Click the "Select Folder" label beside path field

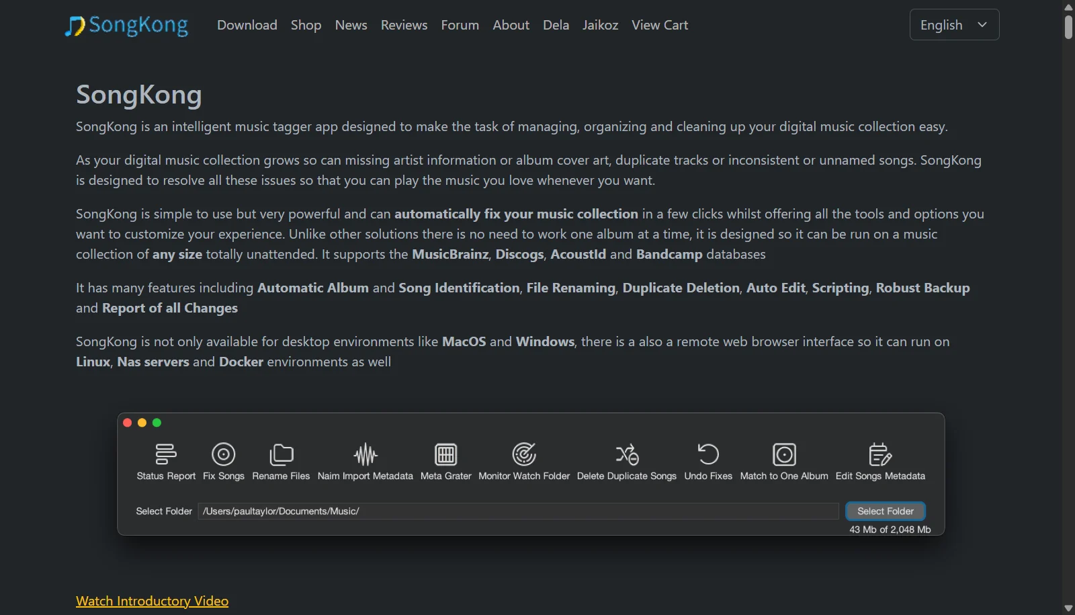(x=164, y=511)
